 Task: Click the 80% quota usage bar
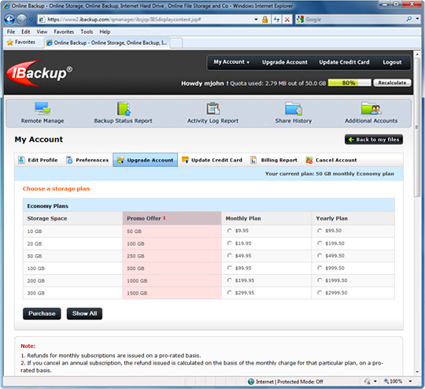tap(349, 83)
